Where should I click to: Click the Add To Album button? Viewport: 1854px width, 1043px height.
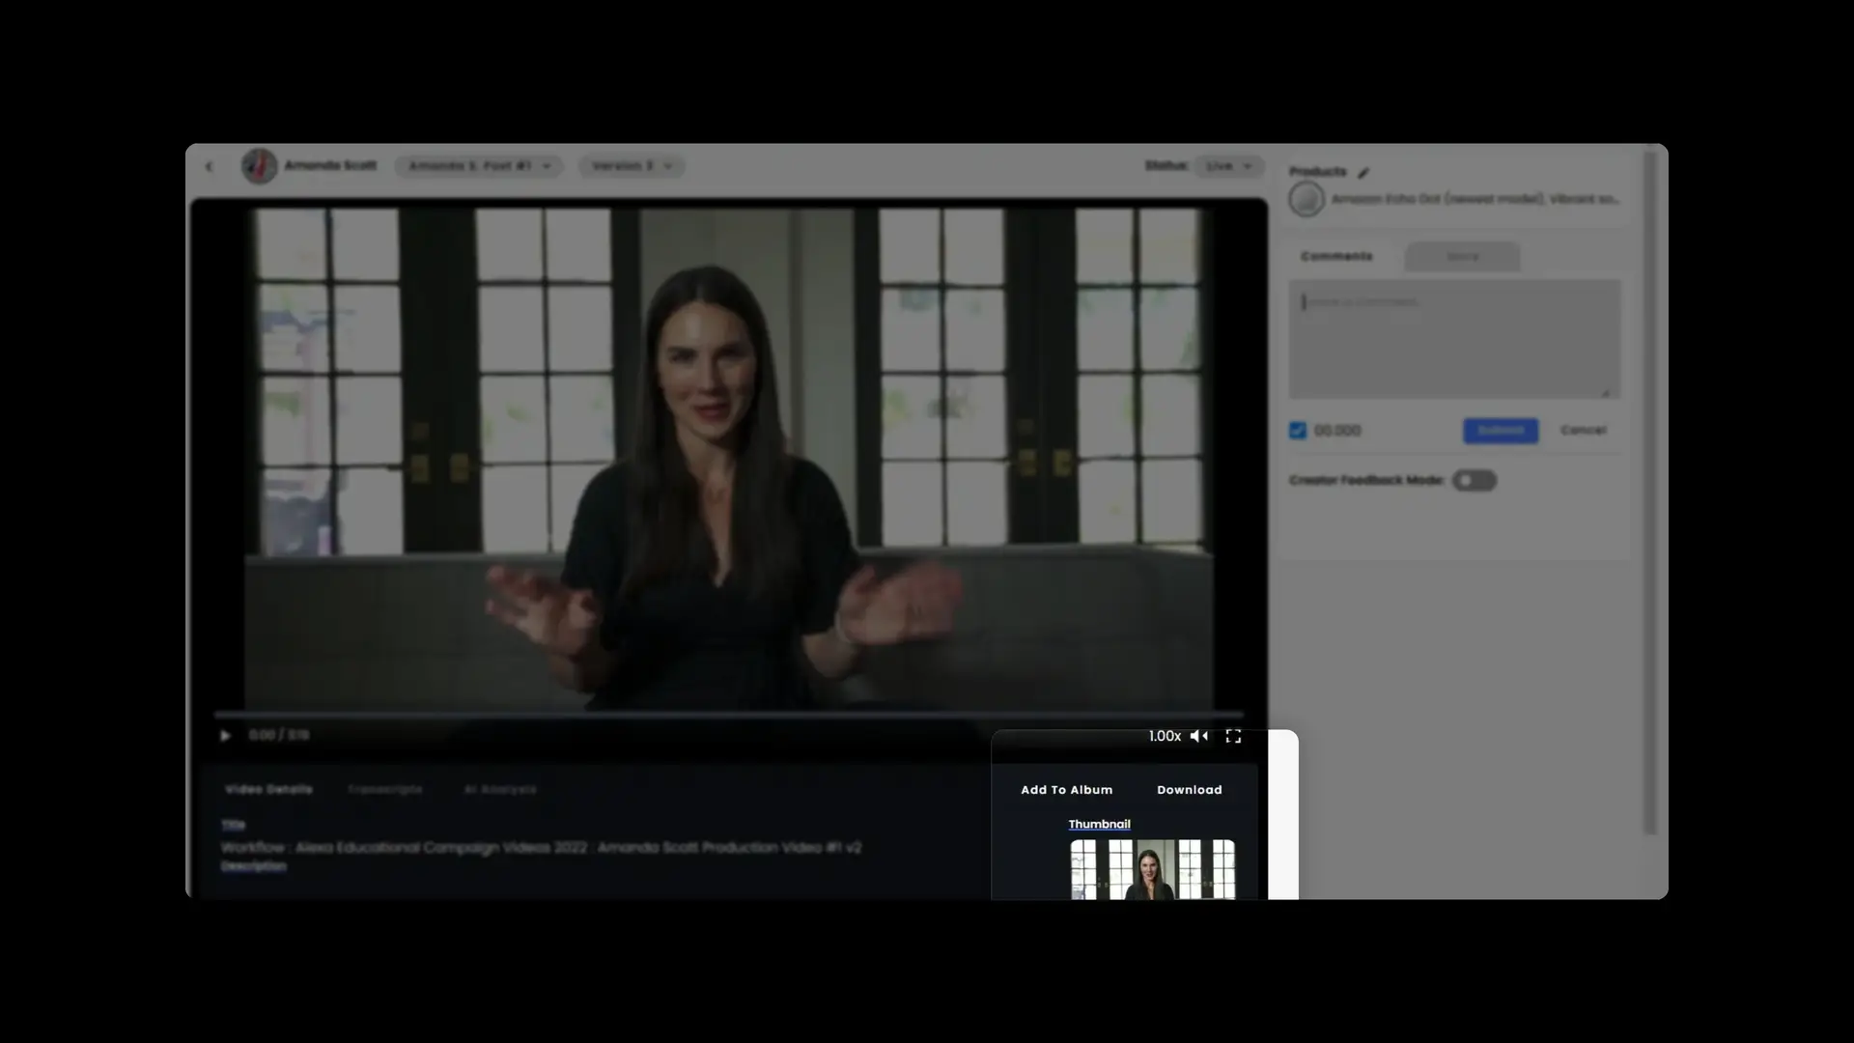[x=1065, y=789]
